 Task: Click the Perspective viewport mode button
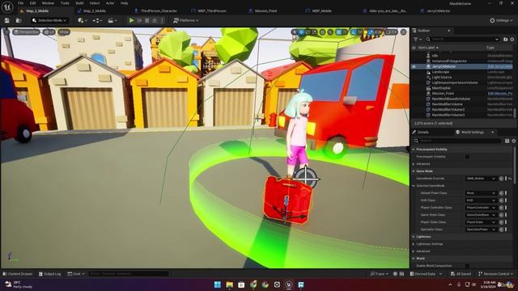click(x=27, y=32)
